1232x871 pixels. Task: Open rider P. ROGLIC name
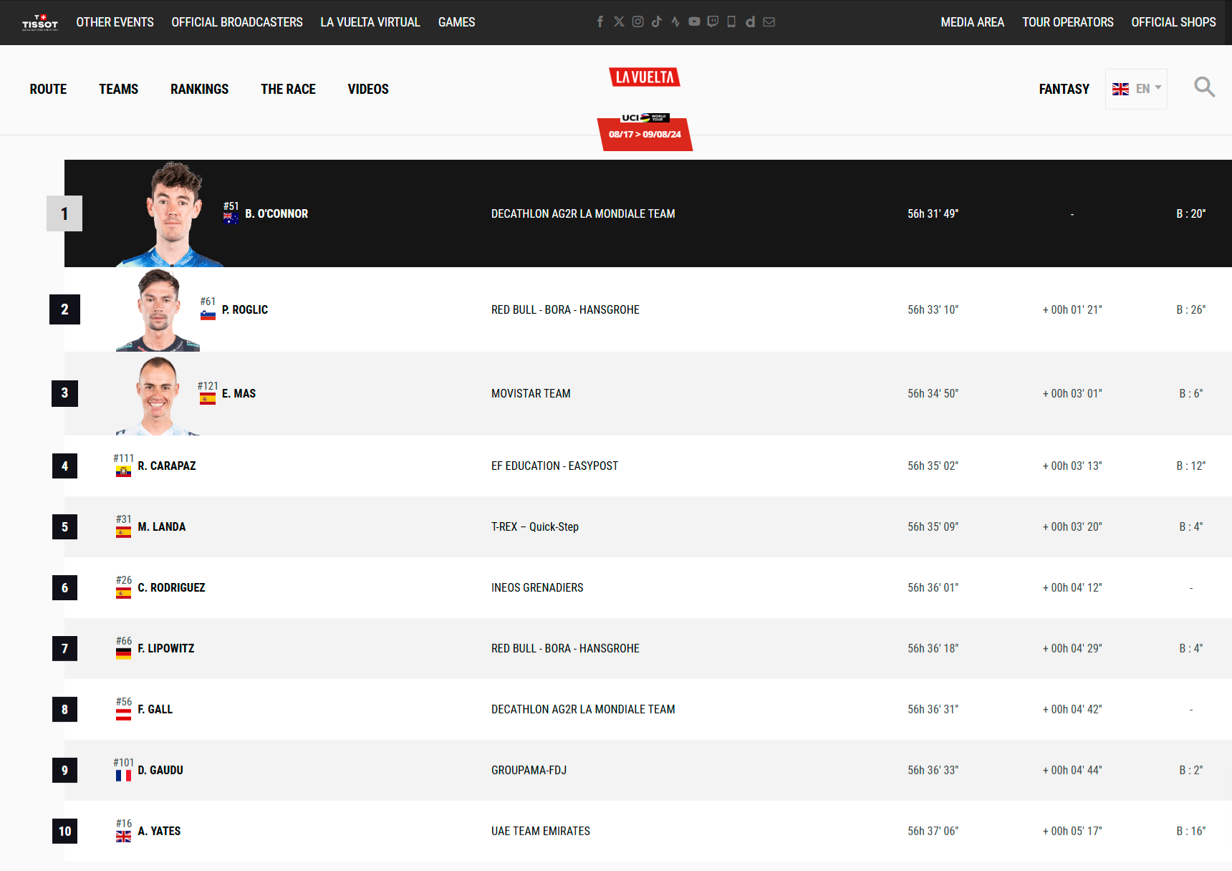click(x=245, y=309)
